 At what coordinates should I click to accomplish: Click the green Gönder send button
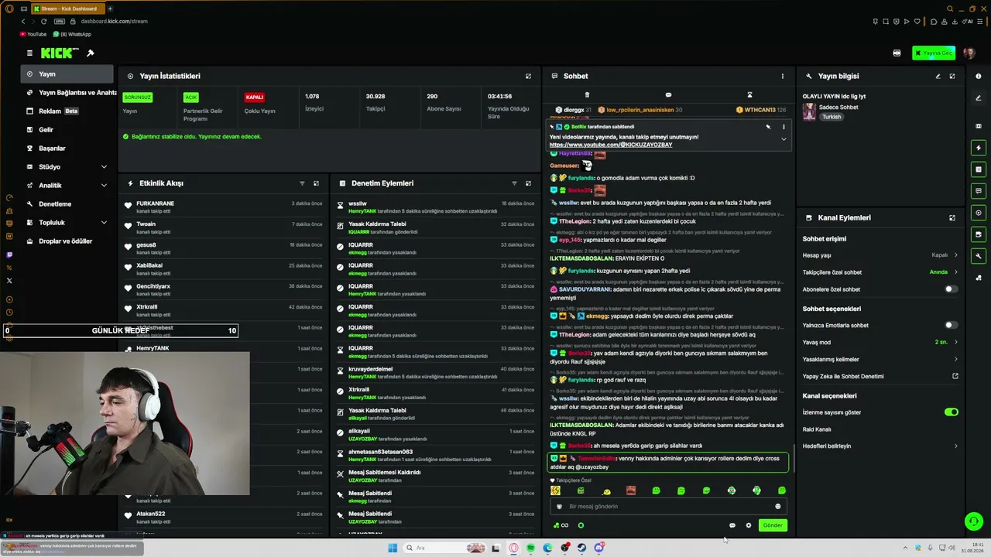point(773,525)
